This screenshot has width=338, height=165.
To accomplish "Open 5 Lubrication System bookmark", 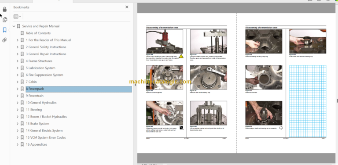I will (40, 68).
